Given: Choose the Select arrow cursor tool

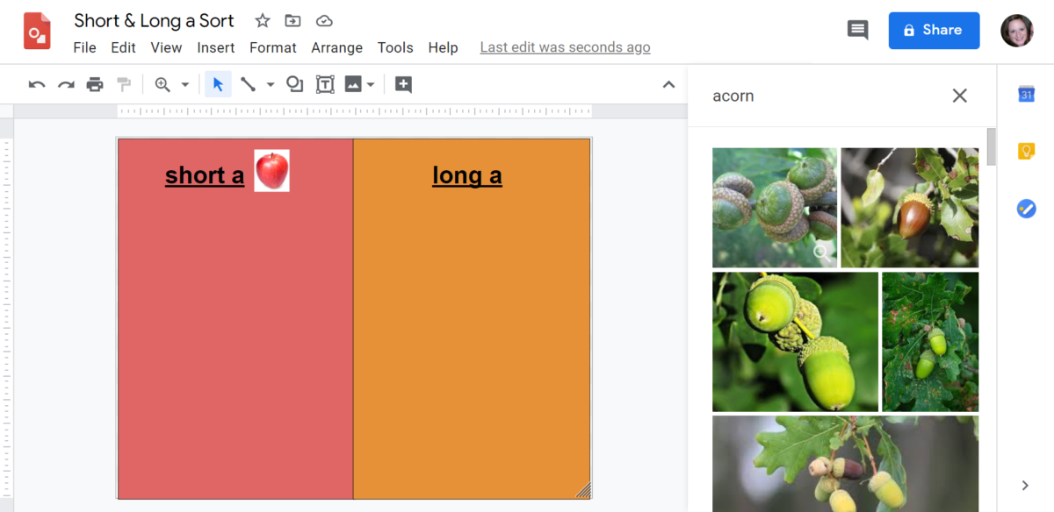Looking at the screenshot, I should (219, 84).
